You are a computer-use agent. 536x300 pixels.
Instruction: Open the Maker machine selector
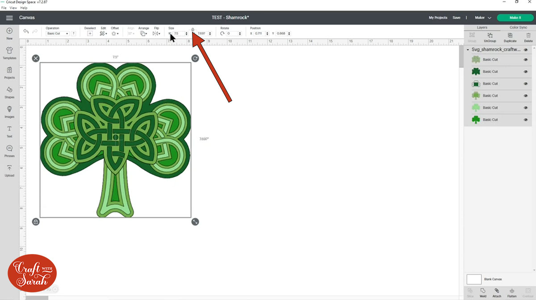coord(482,17)
